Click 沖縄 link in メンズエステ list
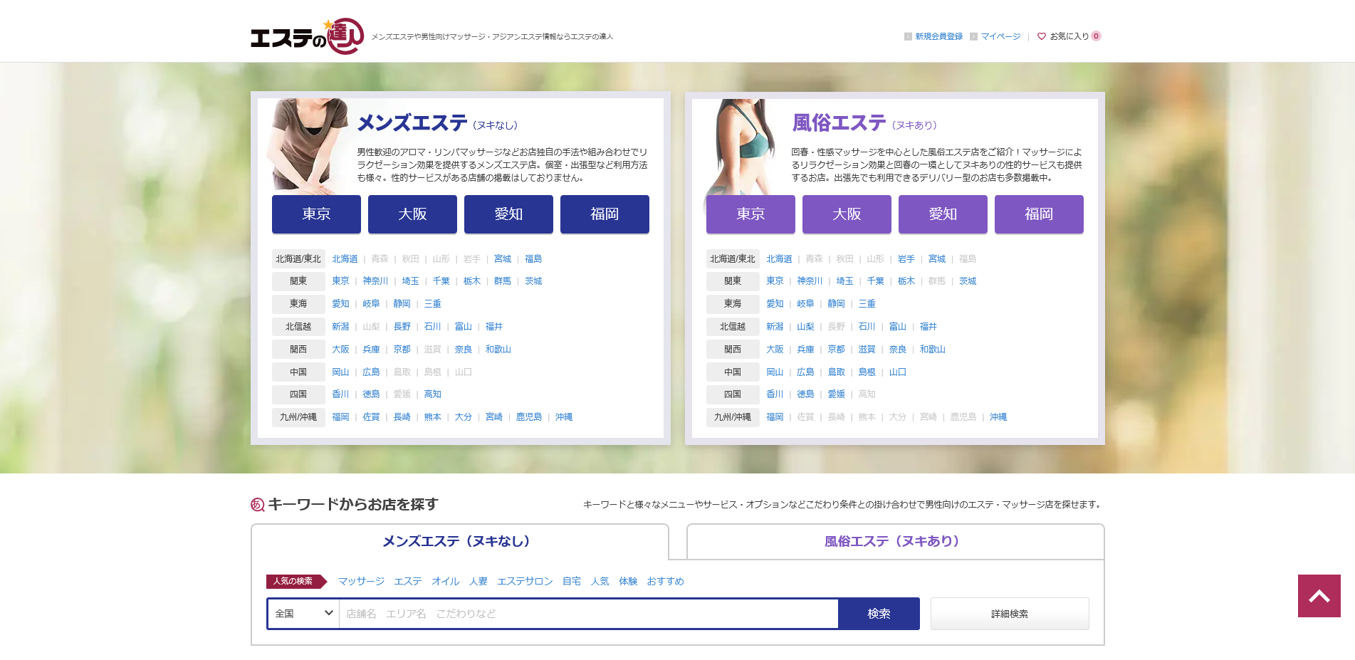 563,417
